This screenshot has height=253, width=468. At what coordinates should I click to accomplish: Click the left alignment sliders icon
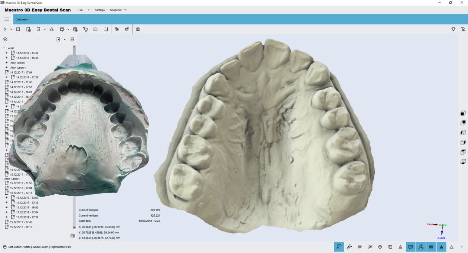tap(117, 29)
